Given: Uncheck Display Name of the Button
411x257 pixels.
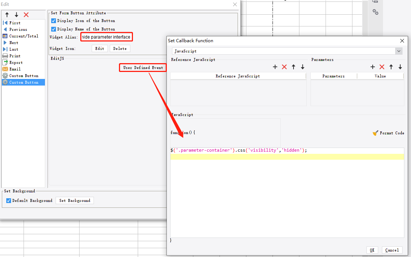Looking at the screenshot, I should pyautogui.click(x=53, y=29).
